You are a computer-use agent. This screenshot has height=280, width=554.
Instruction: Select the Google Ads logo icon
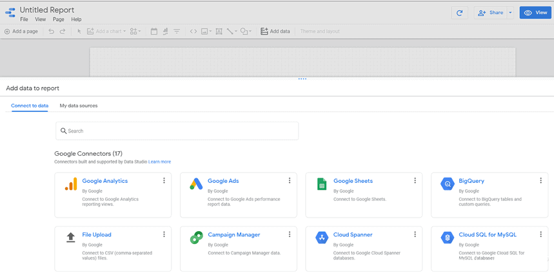click(196, 185)
